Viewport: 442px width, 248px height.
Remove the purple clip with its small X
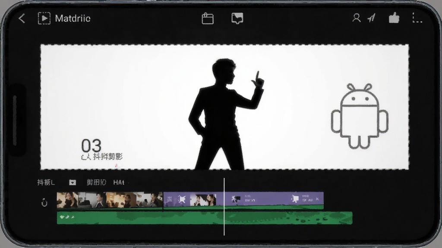pos(317,199)
